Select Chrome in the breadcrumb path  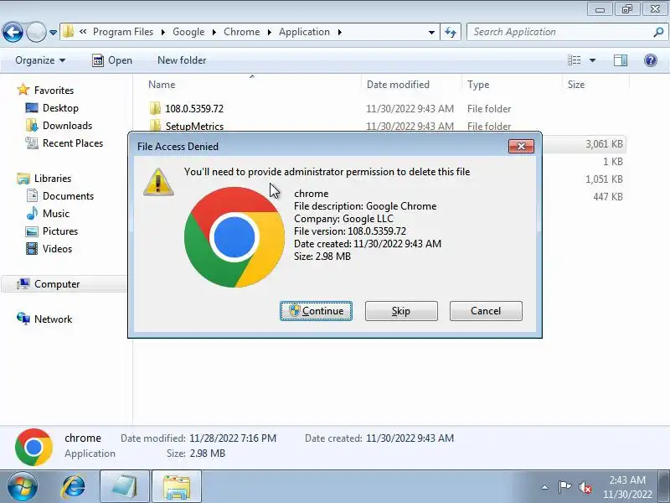point(241,32)
